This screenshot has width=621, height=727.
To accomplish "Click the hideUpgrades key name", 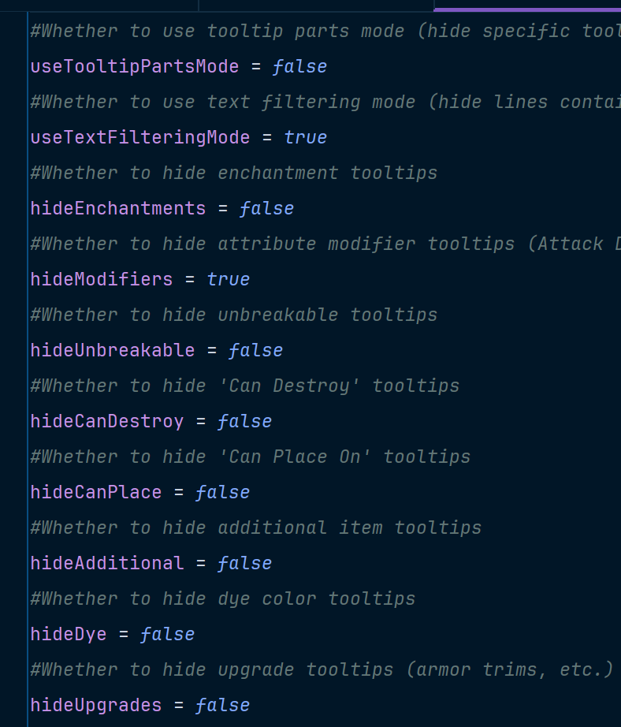I will click(96, 705).
